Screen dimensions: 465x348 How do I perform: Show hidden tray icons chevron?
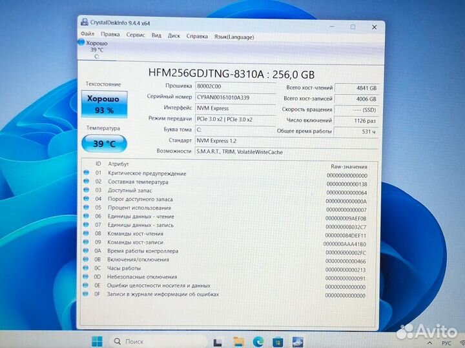coord(429,343)
